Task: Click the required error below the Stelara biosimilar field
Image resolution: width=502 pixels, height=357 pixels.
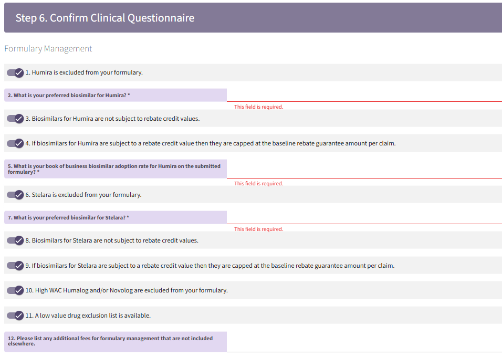Action: coord(258,229)
